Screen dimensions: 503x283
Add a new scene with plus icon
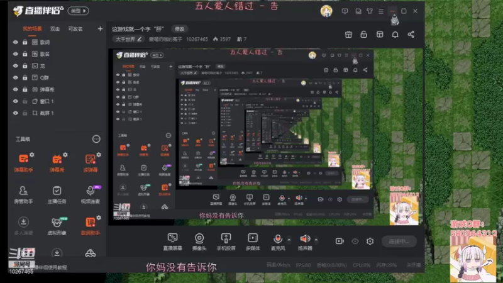tap(100, 29)
